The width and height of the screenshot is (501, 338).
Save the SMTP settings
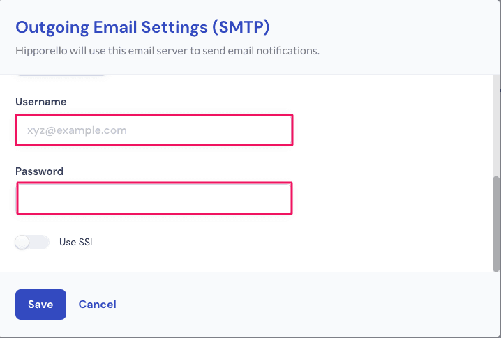tap(40, 305)
